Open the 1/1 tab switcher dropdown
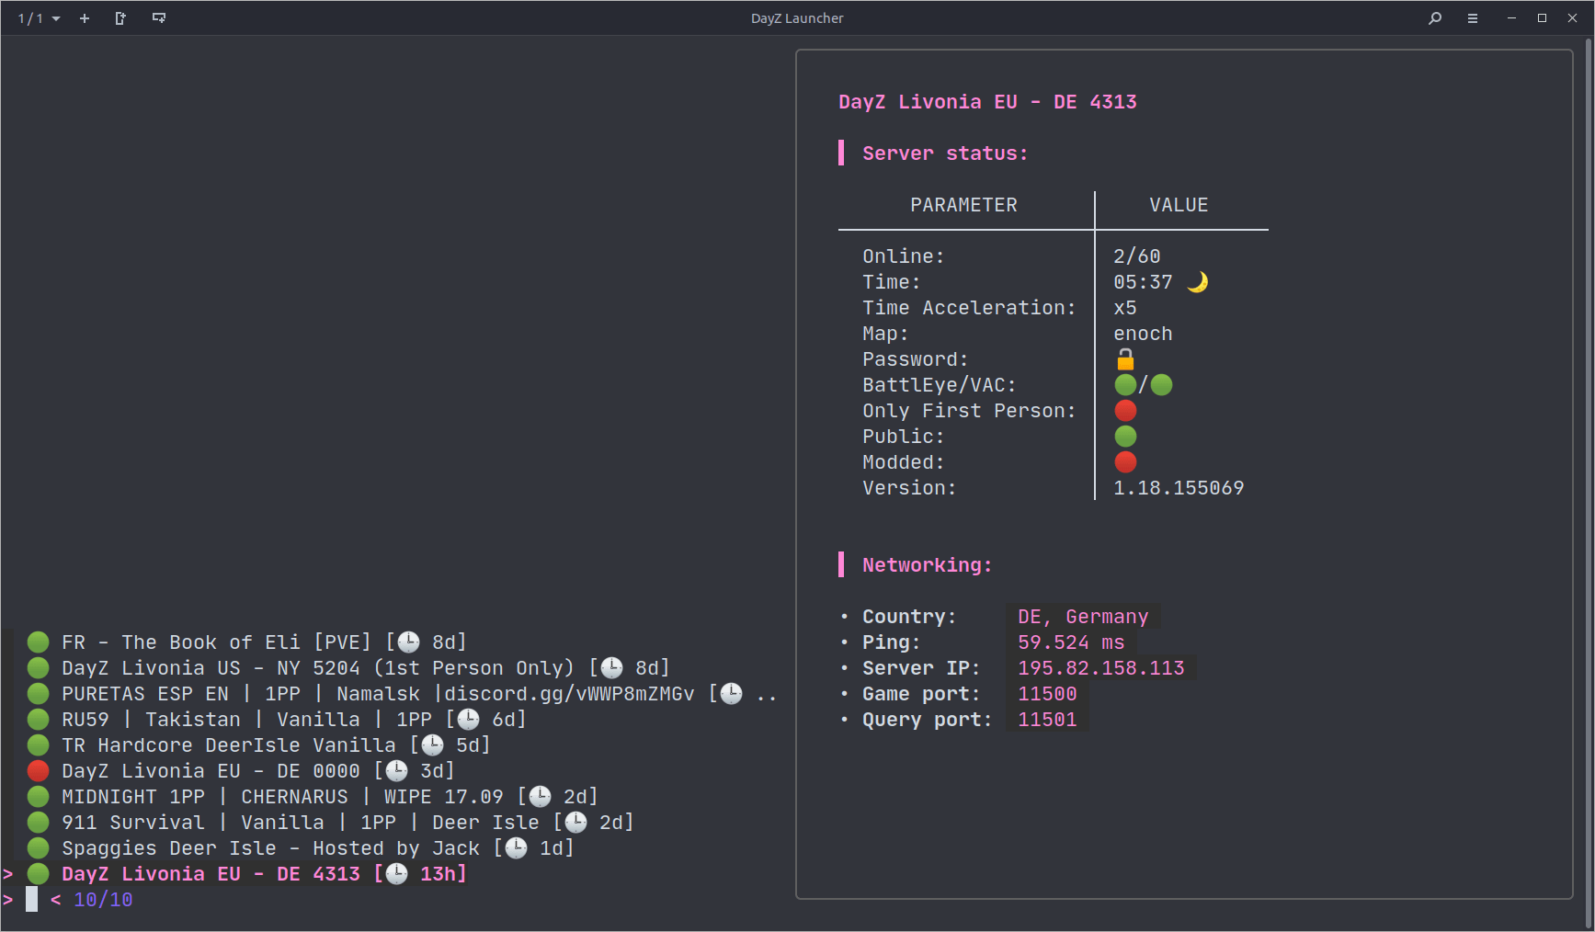The width and height of the screenshot is (1595, 932). (x=39, y=18)
